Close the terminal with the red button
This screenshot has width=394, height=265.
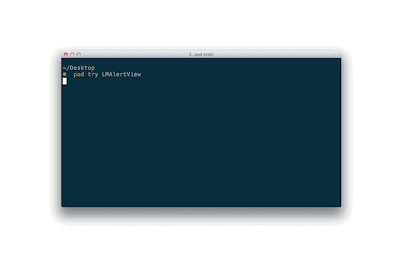click(x=66, y=54)
